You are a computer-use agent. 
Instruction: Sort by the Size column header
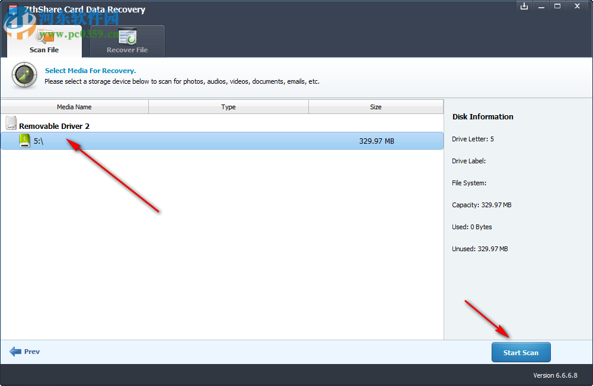(x=376, y=107)
